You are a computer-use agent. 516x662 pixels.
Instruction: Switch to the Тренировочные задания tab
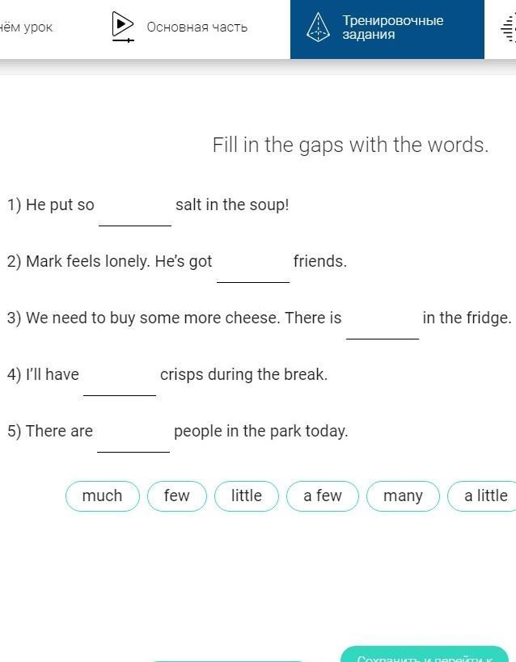pos(387,27)
